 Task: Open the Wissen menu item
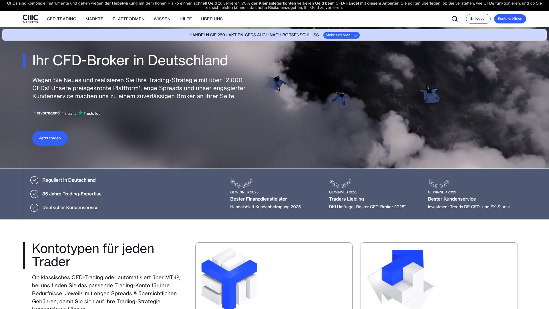162,19
